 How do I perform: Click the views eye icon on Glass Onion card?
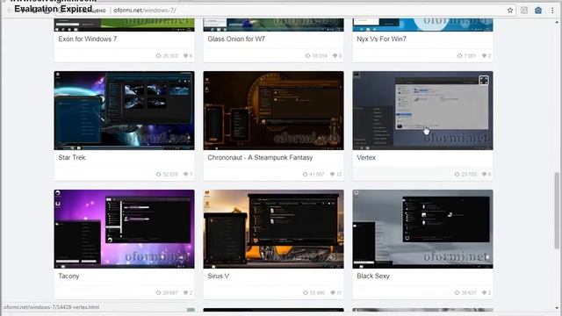[x=307, y=55]
